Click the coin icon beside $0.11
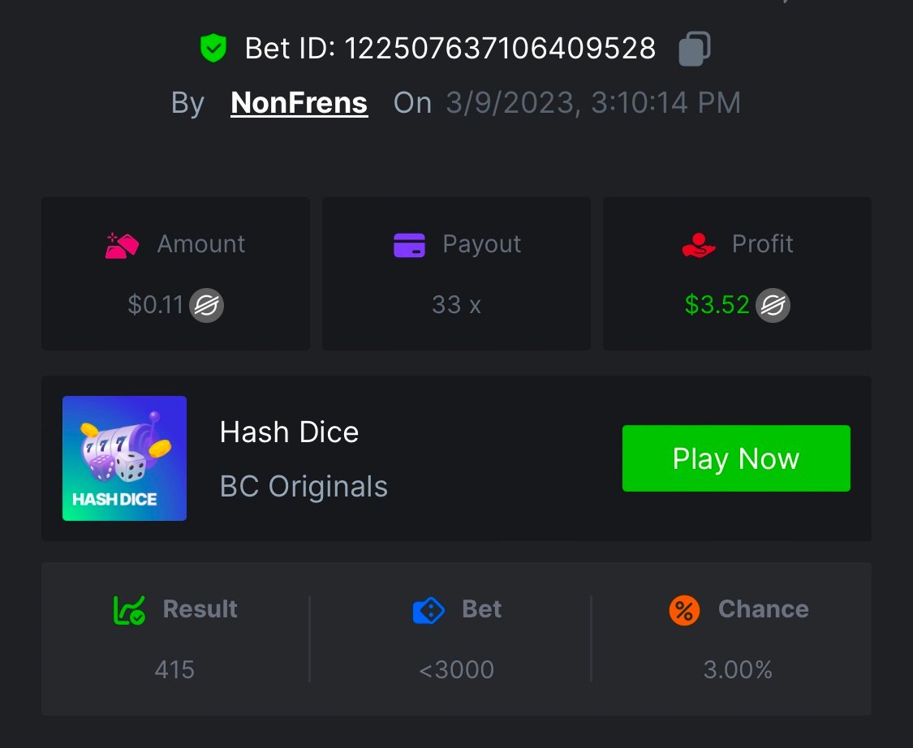Image resolution: width=913 pixels, height=748 pixels. 206,306
